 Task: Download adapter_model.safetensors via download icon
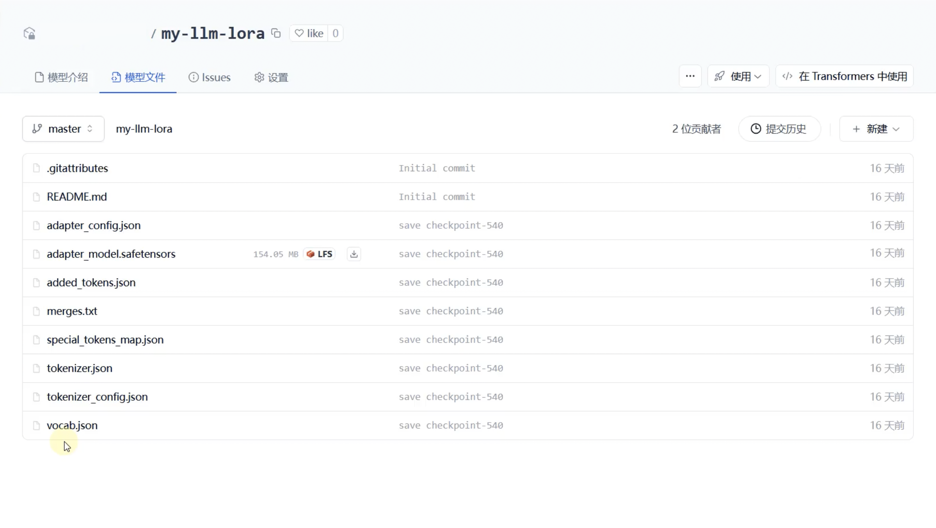pyautogui.click(x=354, y=254)
